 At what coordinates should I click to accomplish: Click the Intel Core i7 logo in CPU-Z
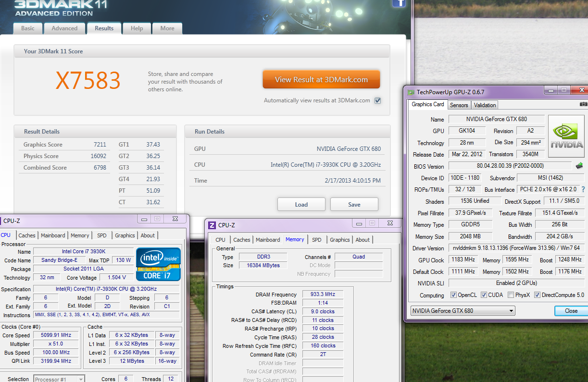[158, 264]
